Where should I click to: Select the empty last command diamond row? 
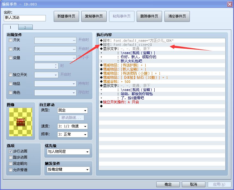coord(162,106)
